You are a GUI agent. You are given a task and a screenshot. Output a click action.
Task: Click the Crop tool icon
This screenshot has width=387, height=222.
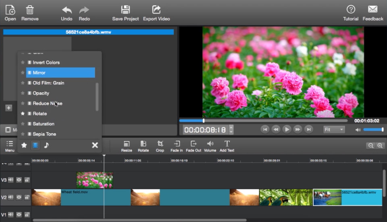tap(160, 144)
